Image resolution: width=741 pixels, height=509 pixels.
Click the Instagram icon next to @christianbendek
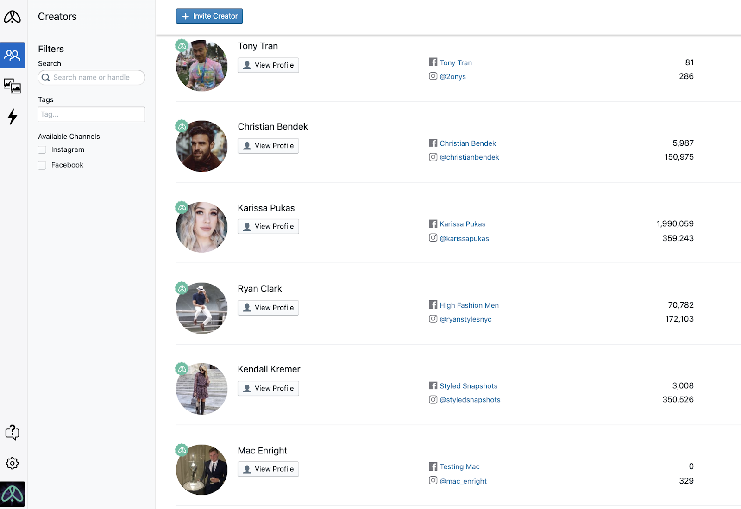click(x=433, y=157)
